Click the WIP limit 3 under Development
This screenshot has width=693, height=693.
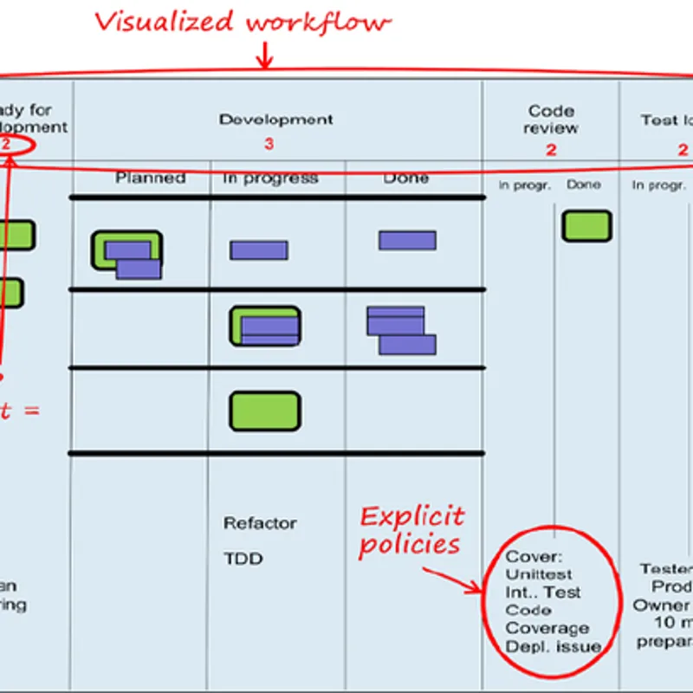[269, 144]
